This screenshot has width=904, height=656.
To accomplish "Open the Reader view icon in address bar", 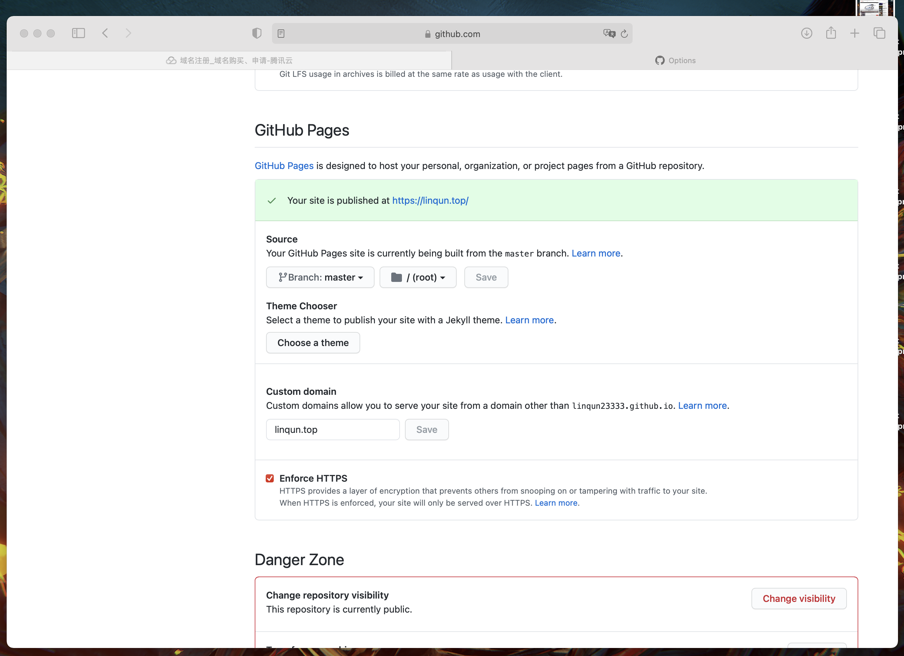I will click(x=281, y=33).
